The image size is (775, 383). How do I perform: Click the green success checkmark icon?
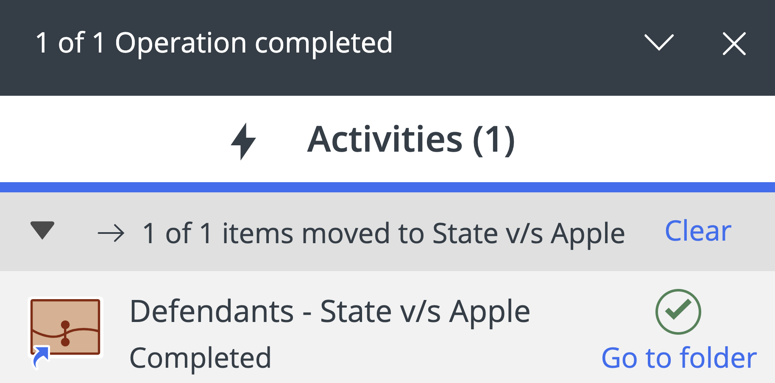click(x=678, y=311)
